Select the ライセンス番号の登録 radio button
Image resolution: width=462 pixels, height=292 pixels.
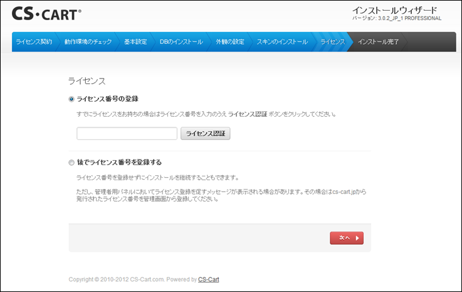pos(71,99)
